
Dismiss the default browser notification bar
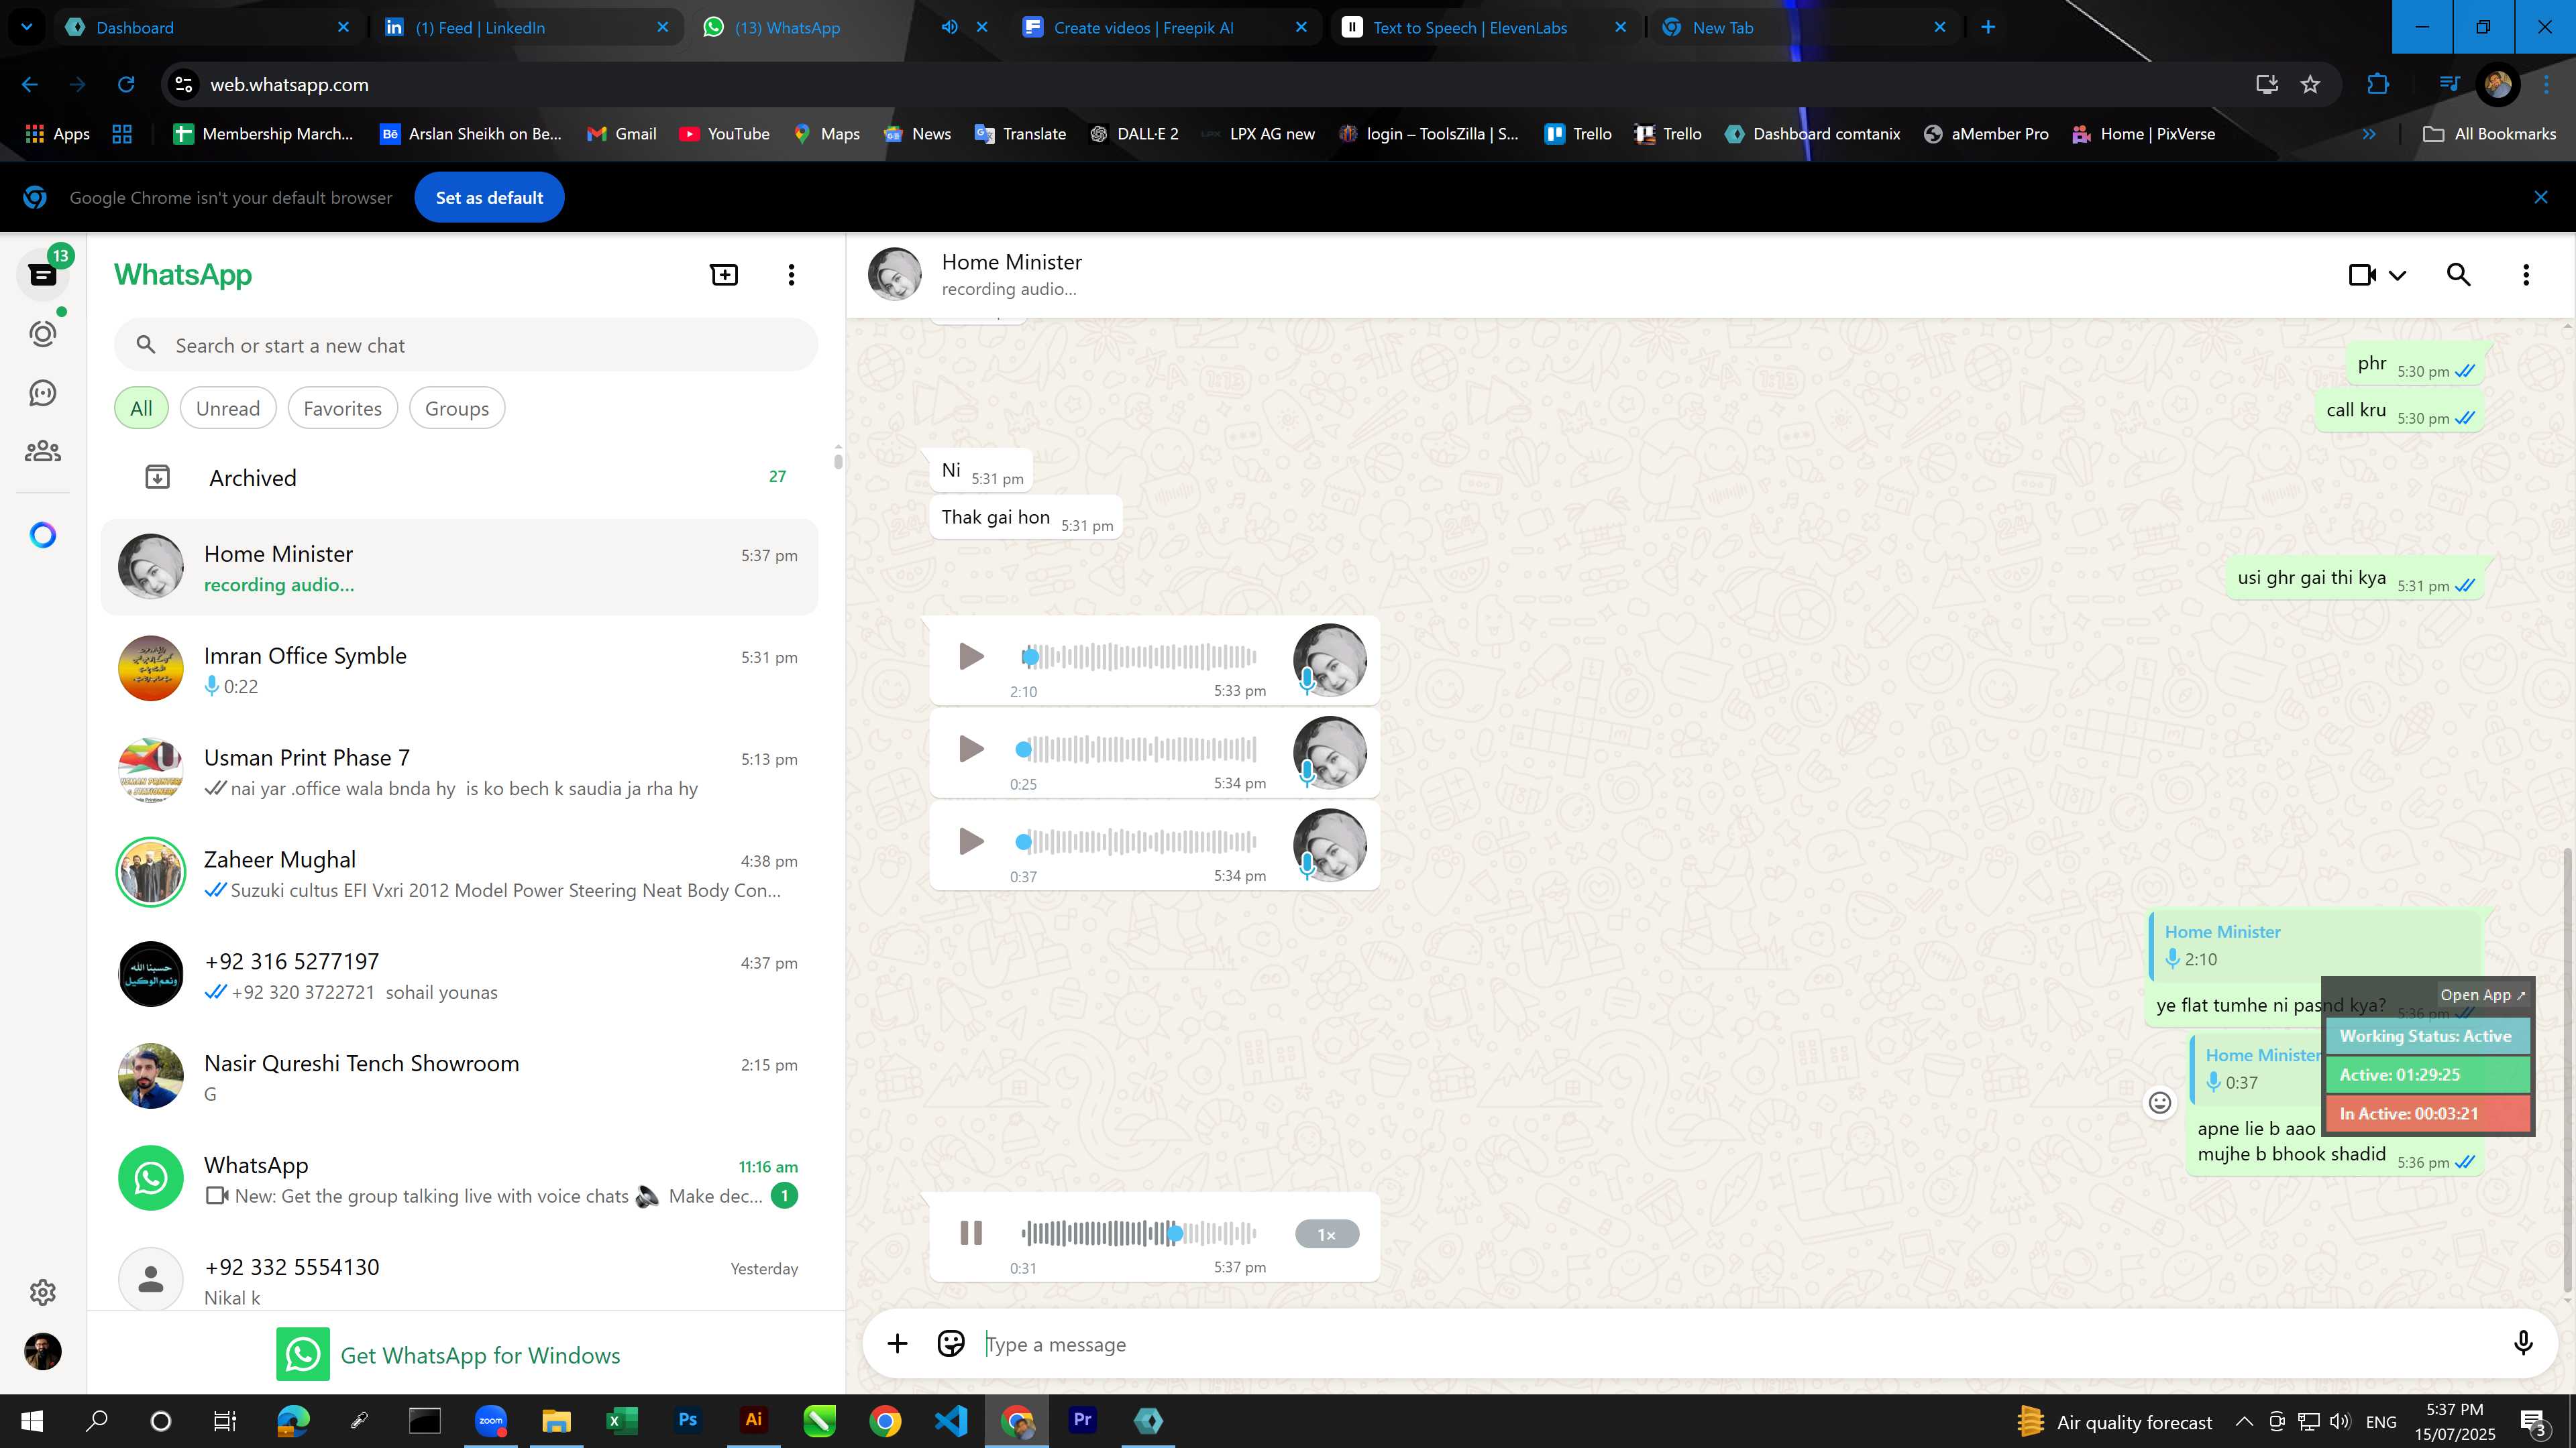click(2540, 198)
